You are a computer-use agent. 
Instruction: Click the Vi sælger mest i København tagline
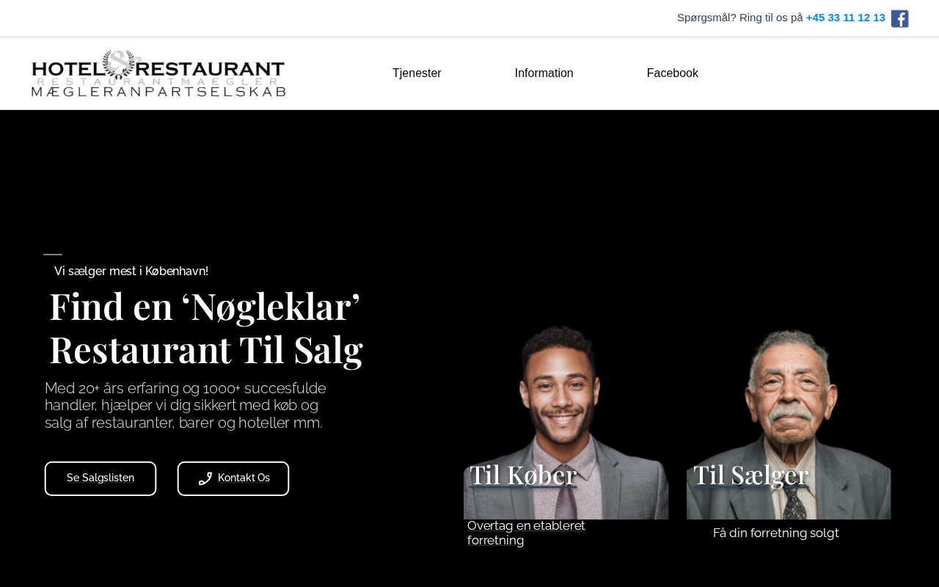point(131,271)
